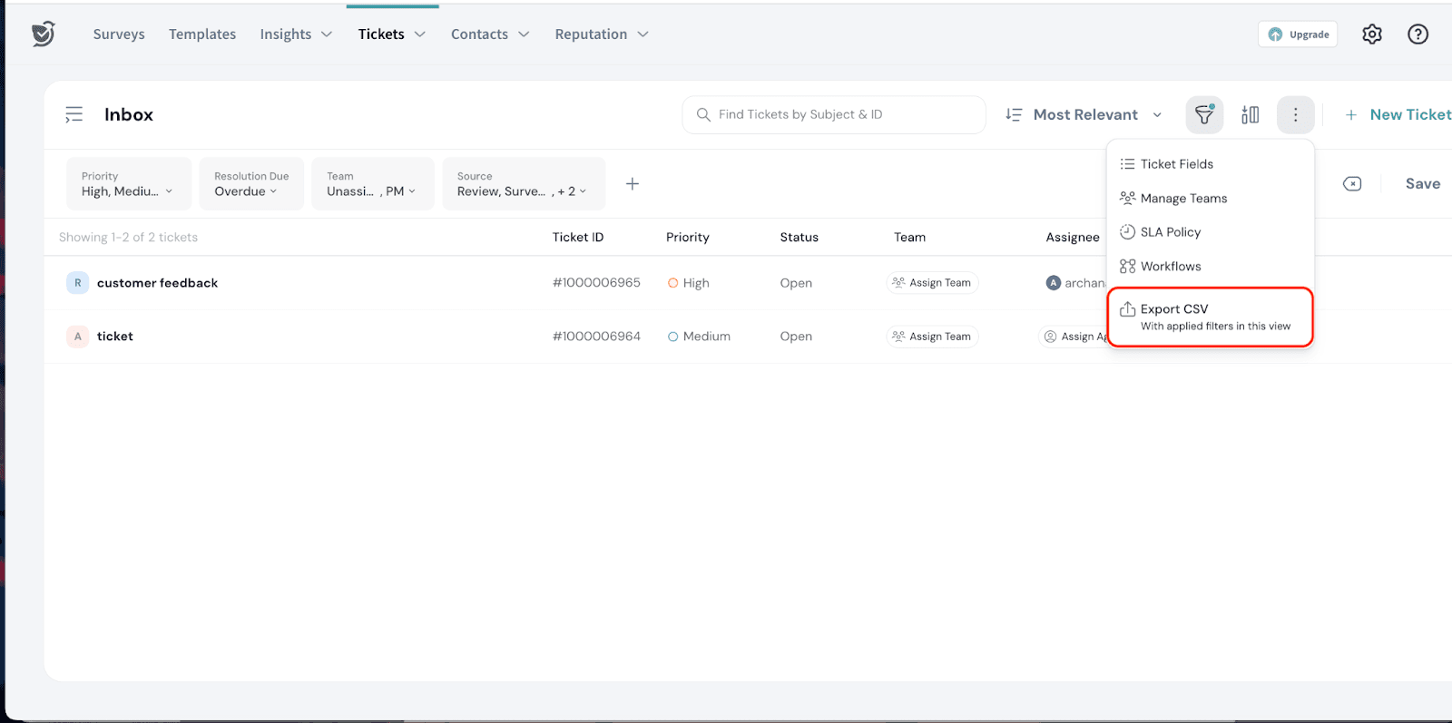
Task: Open the settings gear icon
Action: 1371,34
